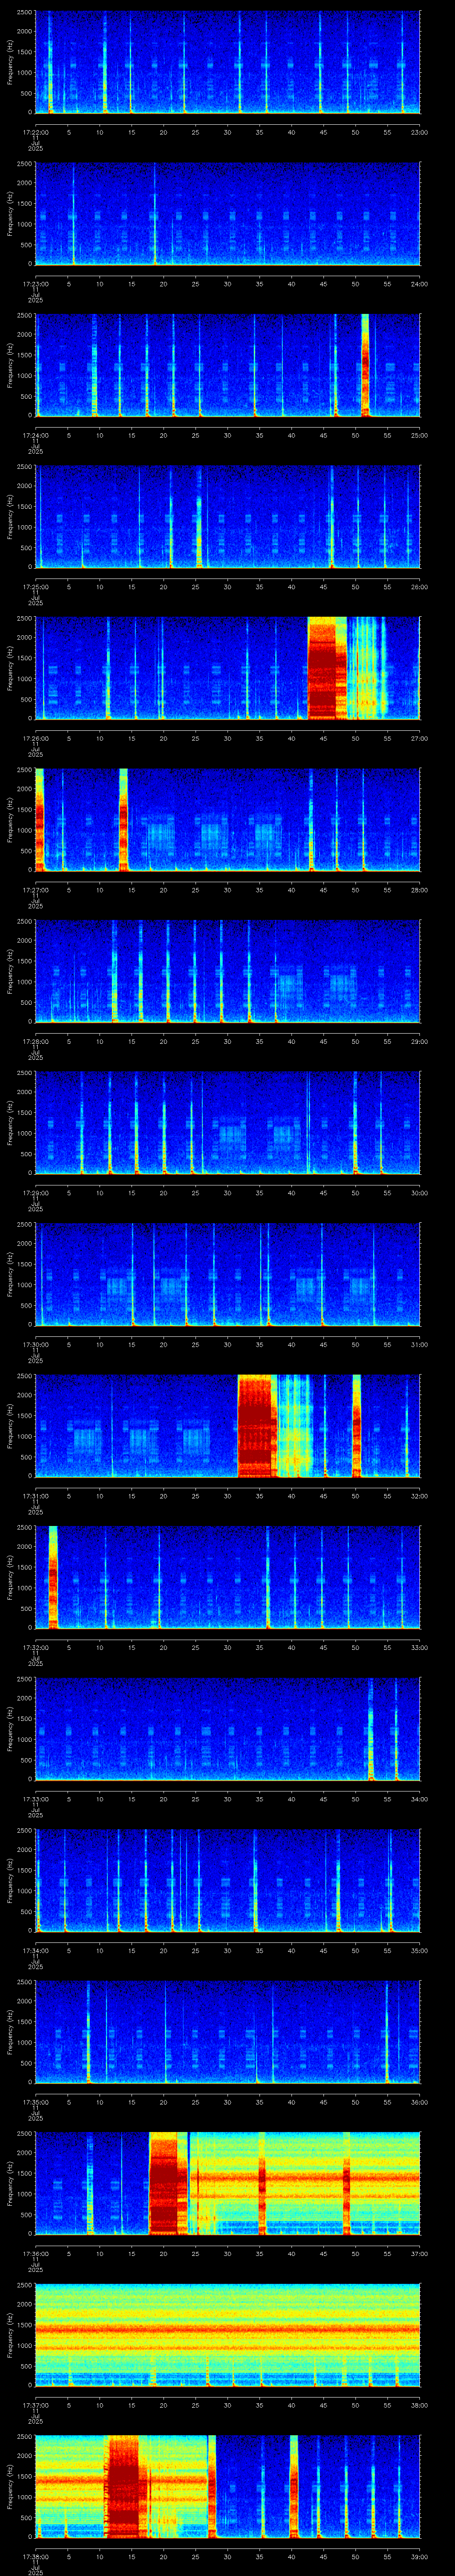This screenshot has height=2576, width=455.
Task: Click the 30:00 end time label
Action: pos(419,1193)
